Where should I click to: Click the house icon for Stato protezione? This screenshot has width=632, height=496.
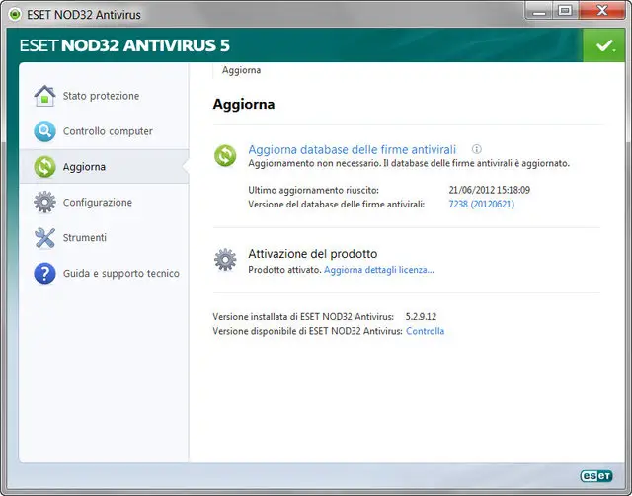[44, 96]
